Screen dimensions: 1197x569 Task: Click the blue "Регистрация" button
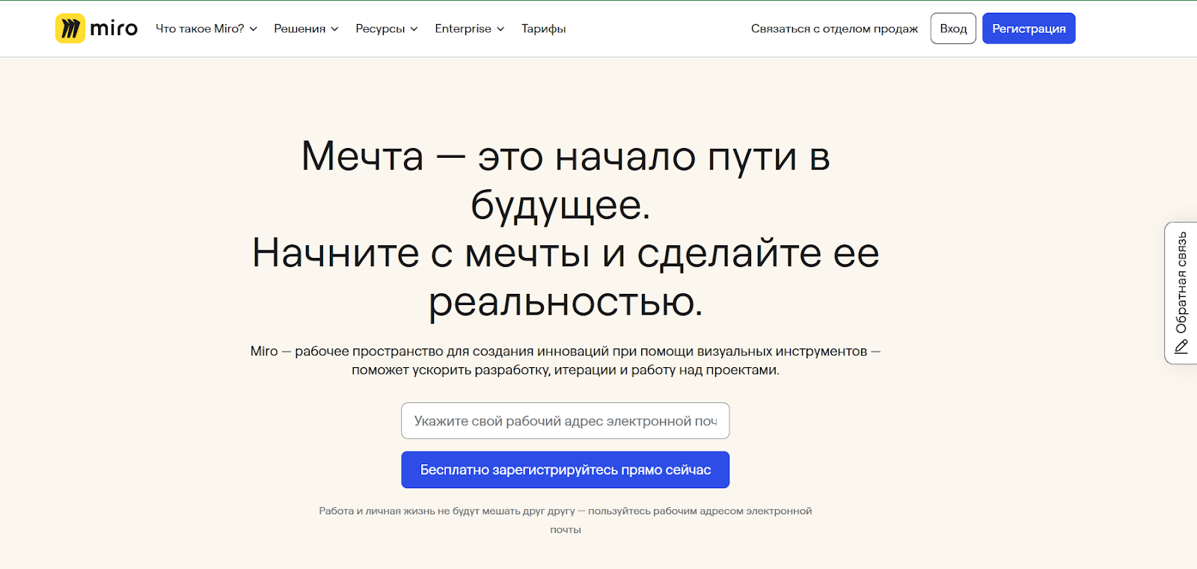click(1029, 28)
